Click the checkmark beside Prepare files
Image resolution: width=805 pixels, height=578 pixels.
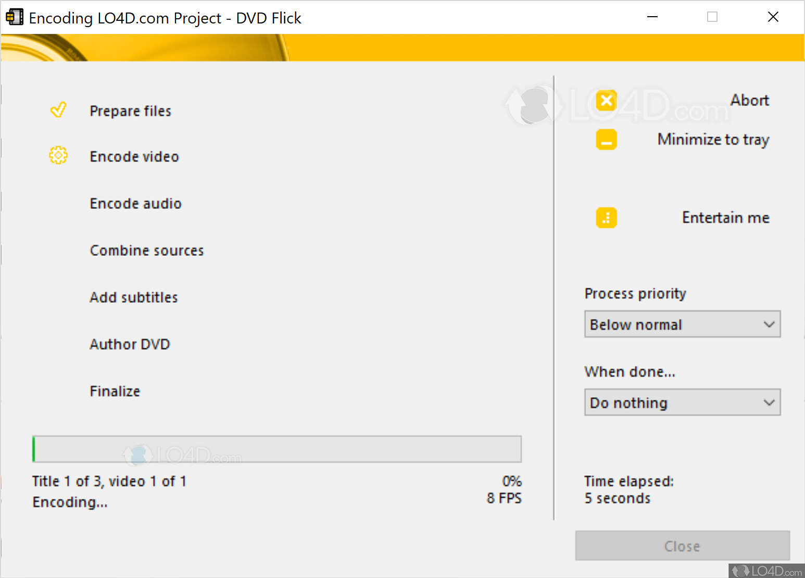tap(58, 110)
